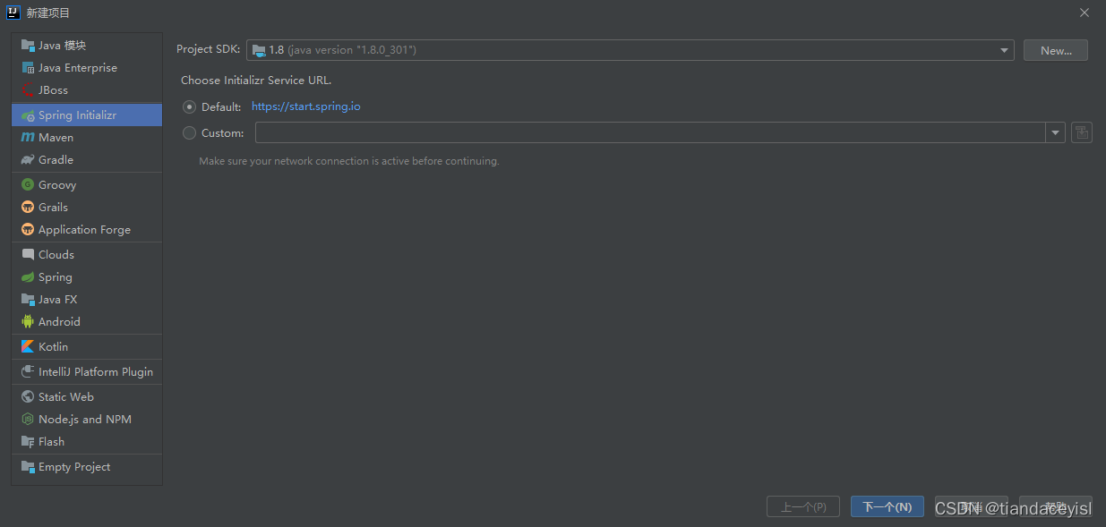Click the 下一个(N) next button
The image size is (1106, 527).
(x=887, y=506)
